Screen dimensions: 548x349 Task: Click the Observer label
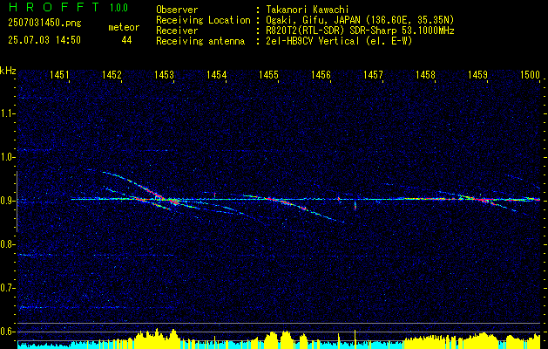[177, 10]
